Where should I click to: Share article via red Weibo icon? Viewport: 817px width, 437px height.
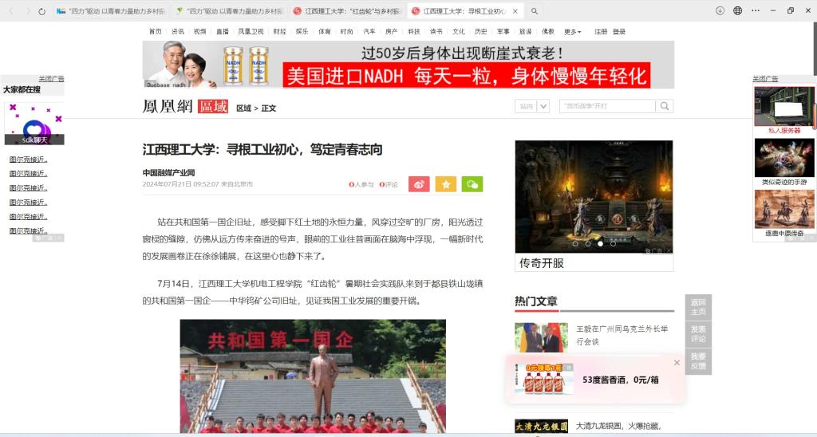(x=419, y=184)
